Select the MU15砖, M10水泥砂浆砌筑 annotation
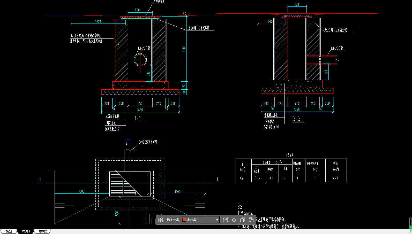This screenshot has height=234, width=412. coord(86,36)
